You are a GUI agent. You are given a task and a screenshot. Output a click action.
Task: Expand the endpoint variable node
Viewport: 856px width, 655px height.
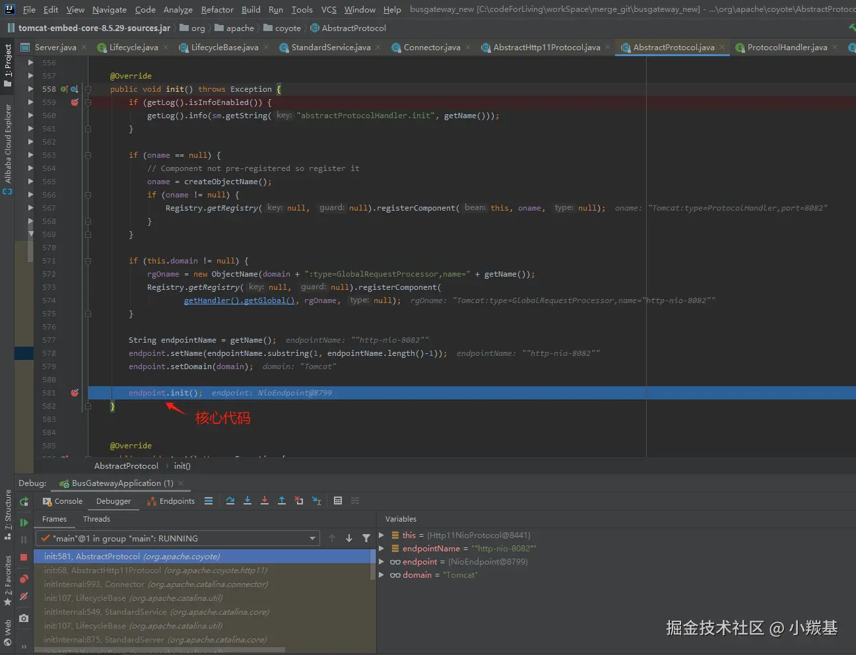(381, 561)
